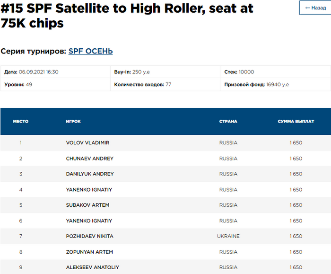Select player DANILYUK ANDREY
This screenshot has height=274, width=331.
point(90,174)
